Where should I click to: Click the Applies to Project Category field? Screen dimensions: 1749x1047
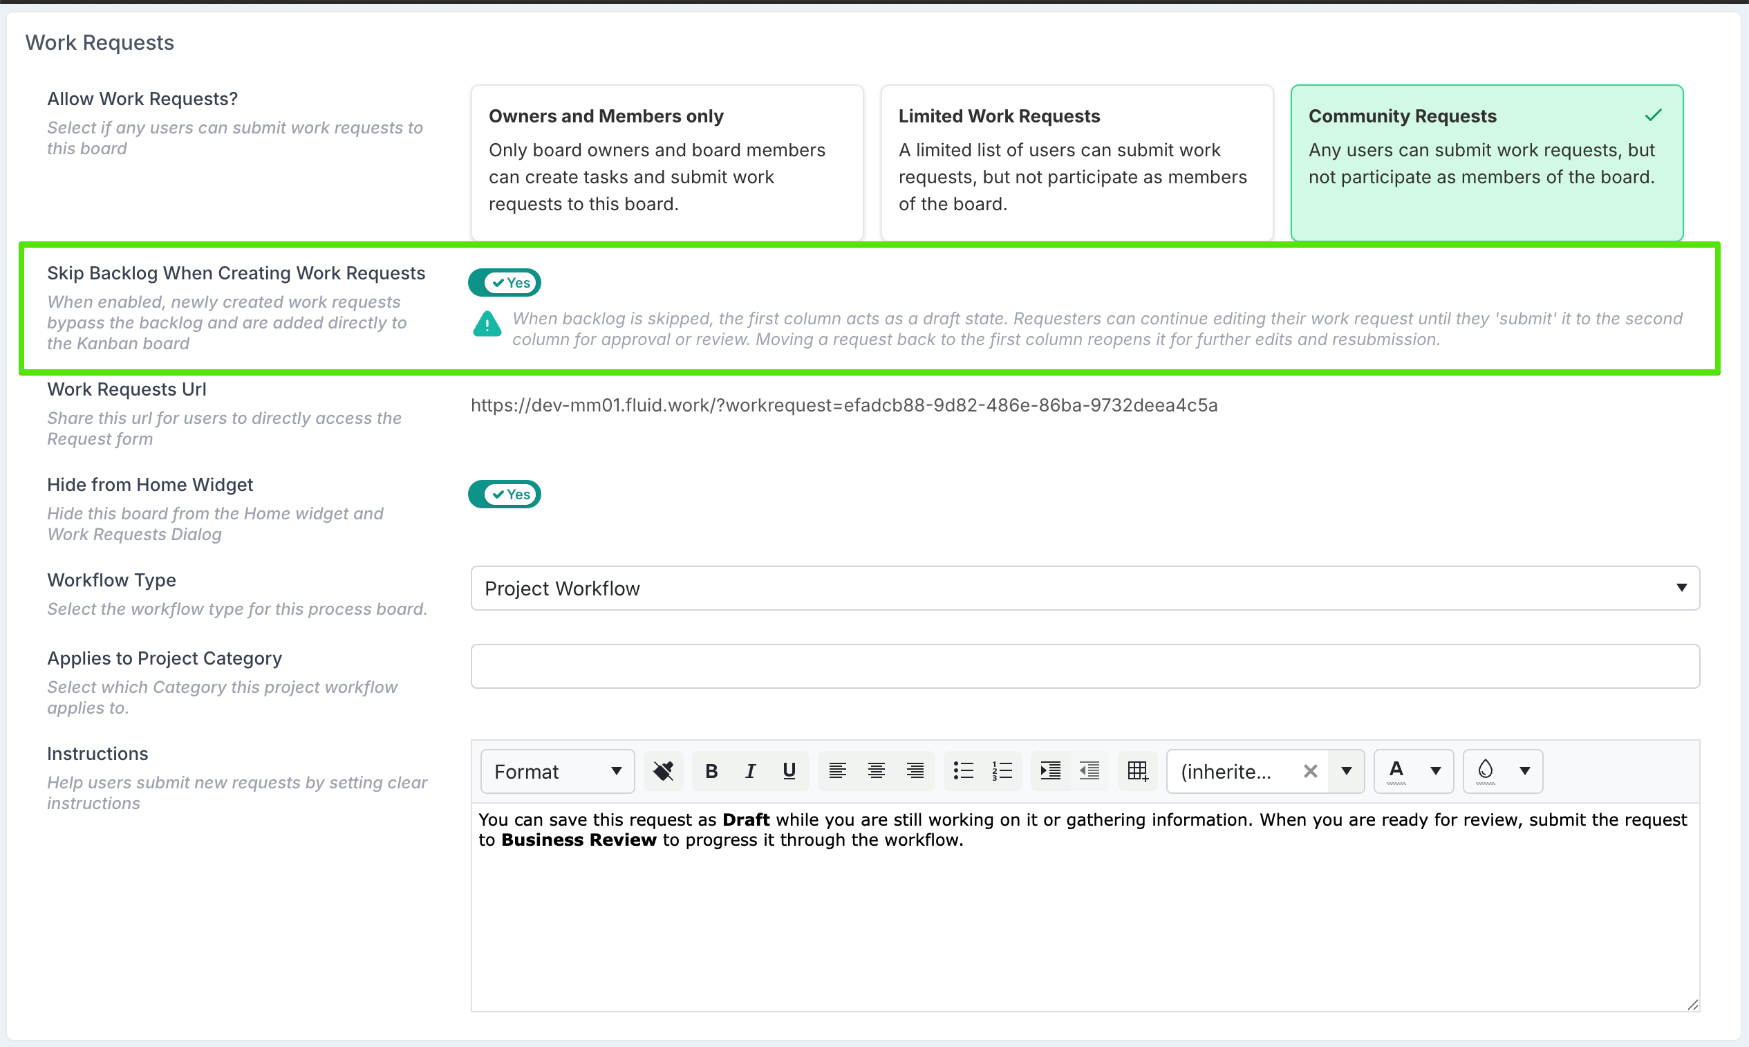[1085, 666]
